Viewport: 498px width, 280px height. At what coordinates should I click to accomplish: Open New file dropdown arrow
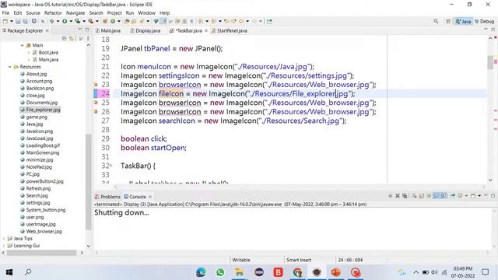tap(12, 21)
